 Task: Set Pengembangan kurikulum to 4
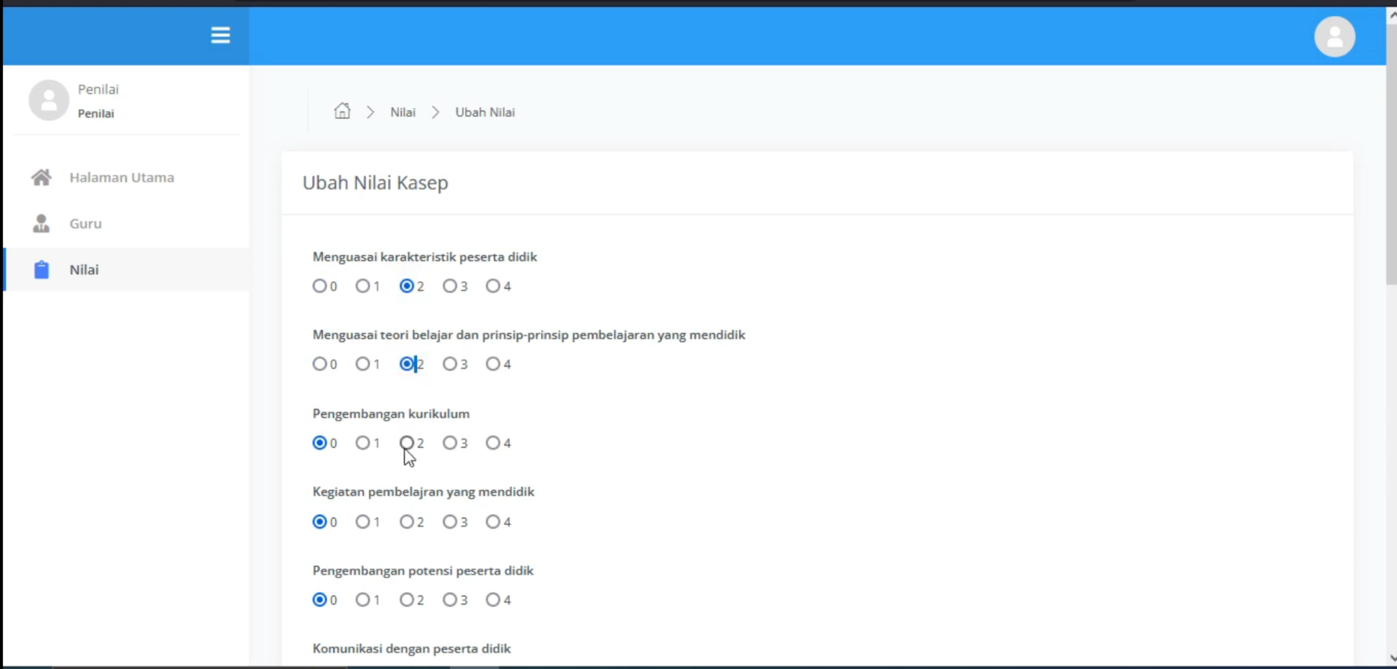click(x=493, y=442)
